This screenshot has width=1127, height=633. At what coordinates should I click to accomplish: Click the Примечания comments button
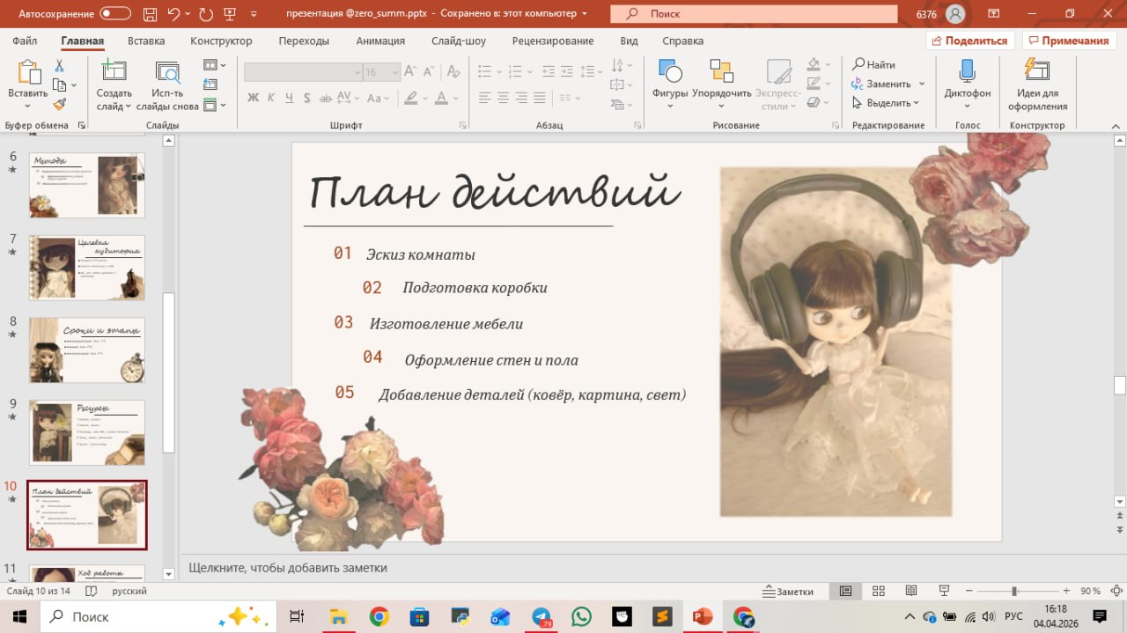pyautogui.click(x=1069, y=40)
